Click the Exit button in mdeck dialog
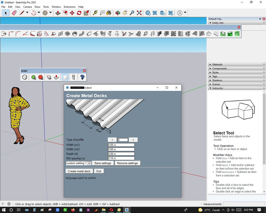The image size is (266, 213). click(x=99, y=171)
